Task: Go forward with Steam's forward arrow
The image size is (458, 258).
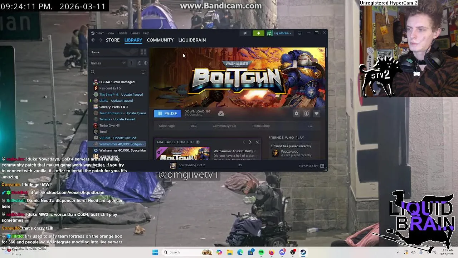Action: click(x=101, y=40)
